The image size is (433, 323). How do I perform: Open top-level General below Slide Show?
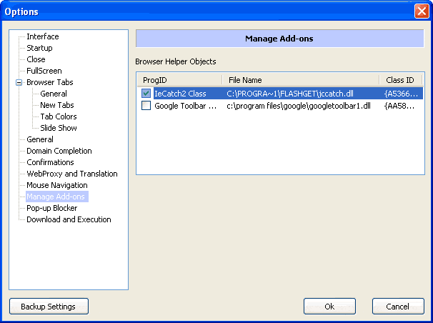click(40, 139)
